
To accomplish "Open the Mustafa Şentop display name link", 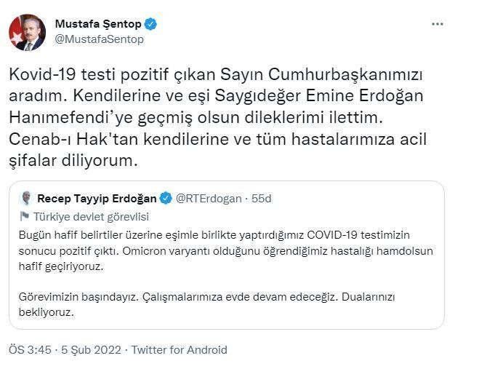I will click(x=98, y=24).
